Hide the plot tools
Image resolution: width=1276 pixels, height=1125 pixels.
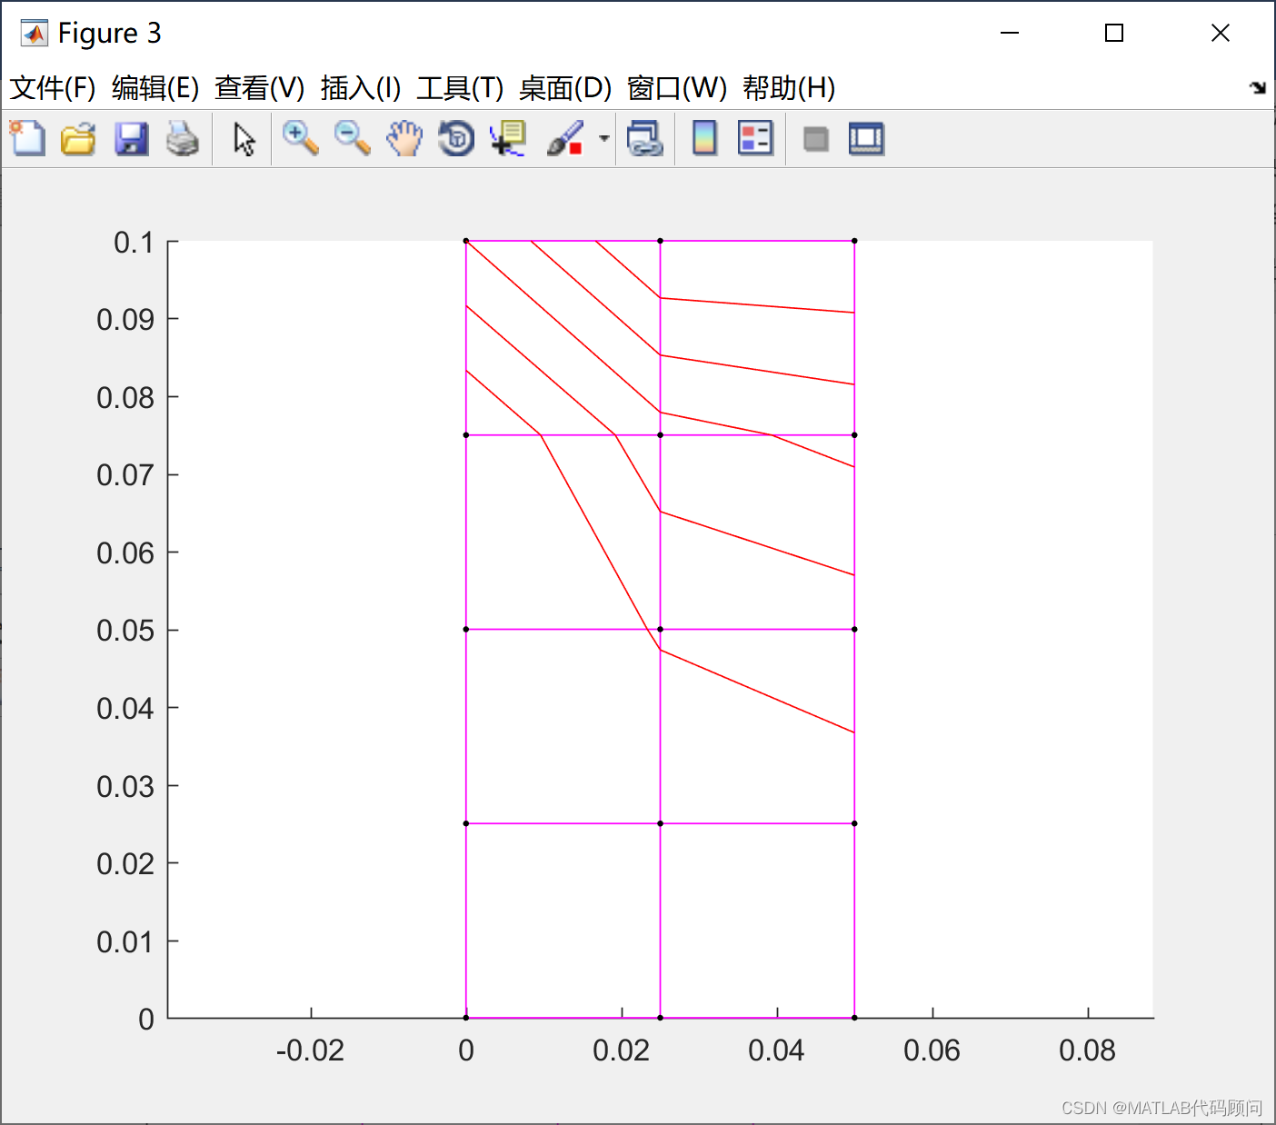click(814, 138)
